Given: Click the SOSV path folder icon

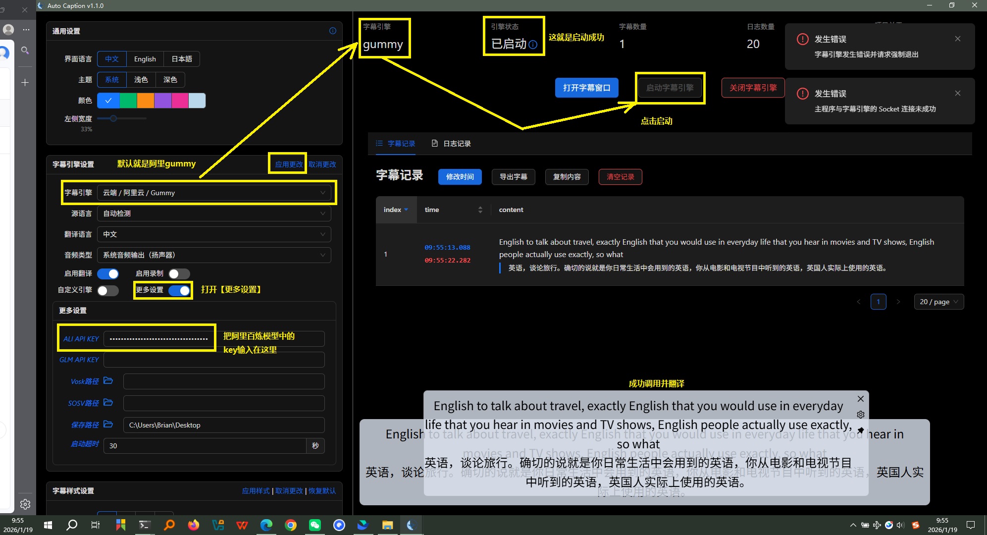Looking at the screenshot, I should 108,403.
